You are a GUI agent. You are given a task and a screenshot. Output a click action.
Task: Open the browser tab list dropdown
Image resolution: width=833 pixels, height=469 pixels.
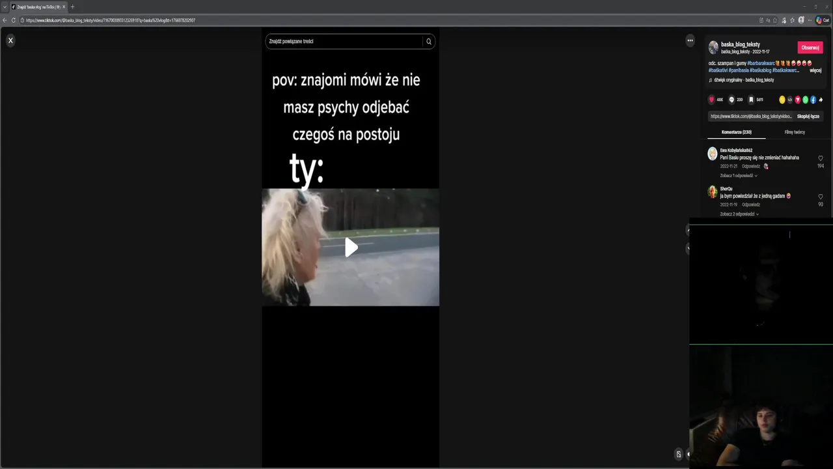tap(5, 7)
